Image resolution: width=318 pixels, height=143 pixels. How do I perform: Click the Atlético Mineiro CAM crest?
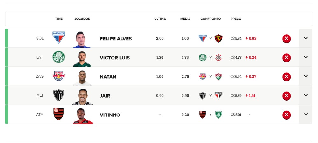point(59,95)
